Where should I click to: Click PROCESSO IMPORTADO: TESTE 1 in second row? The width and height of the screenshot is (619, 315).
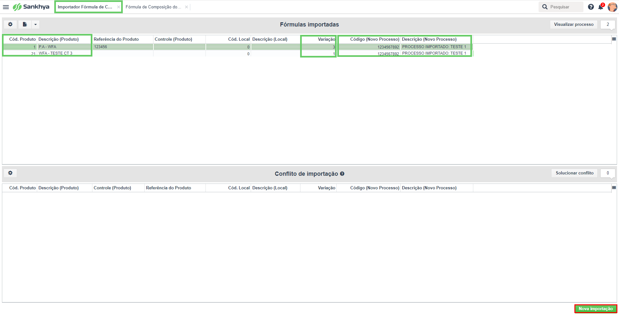[436, 53]
